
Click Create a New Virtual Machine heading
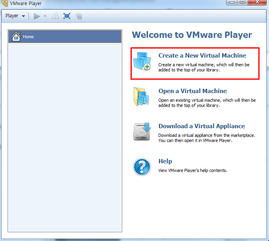(x=202, y=55)
